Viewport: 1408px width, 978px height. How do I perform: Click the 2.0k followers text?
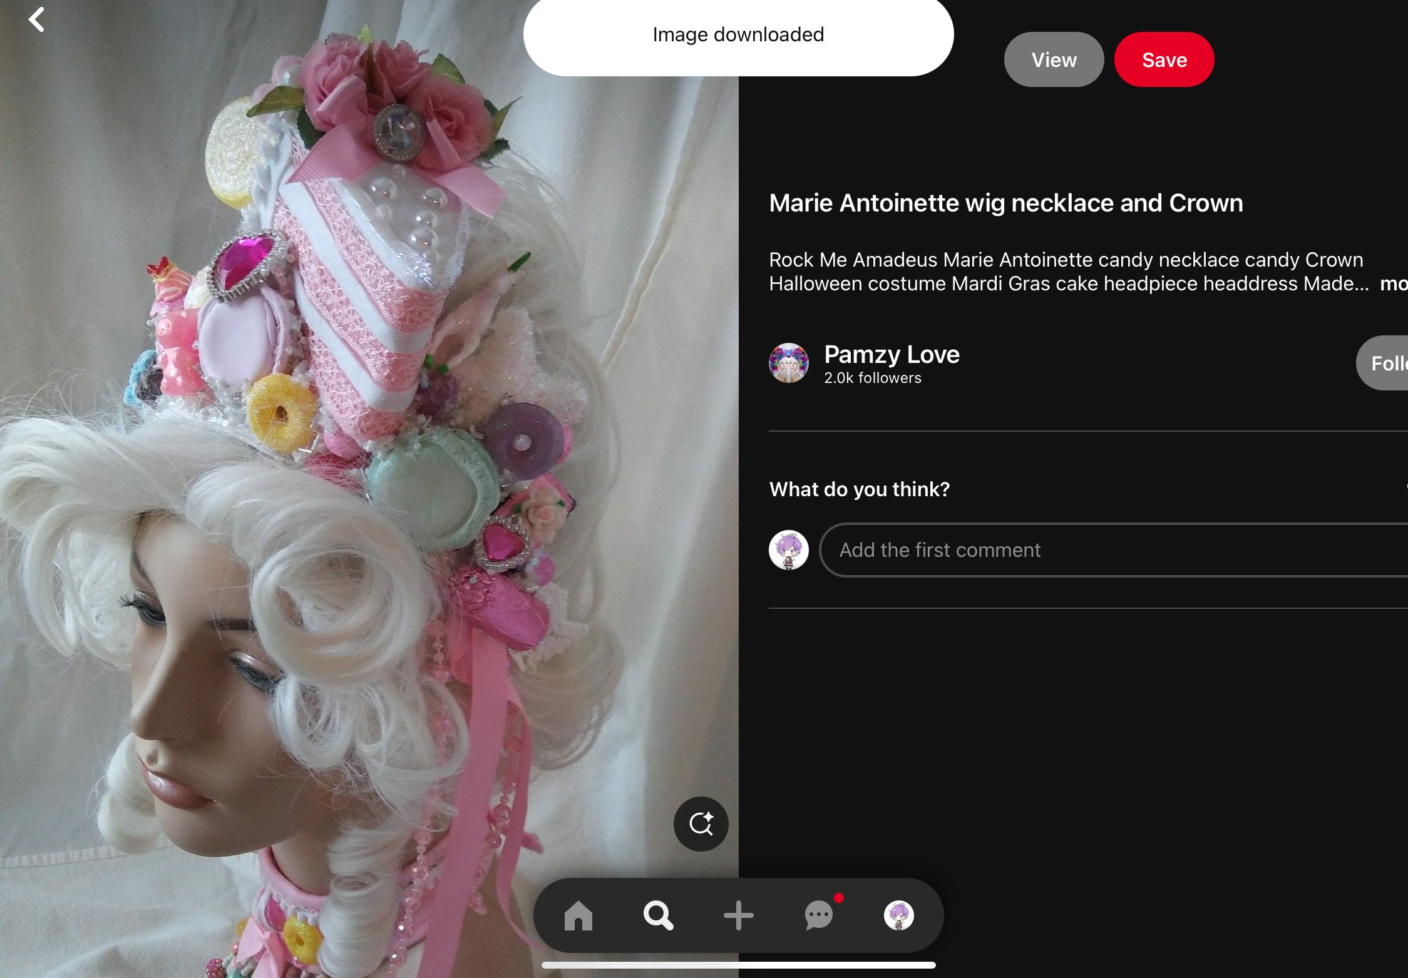click(x=872, y=378)
